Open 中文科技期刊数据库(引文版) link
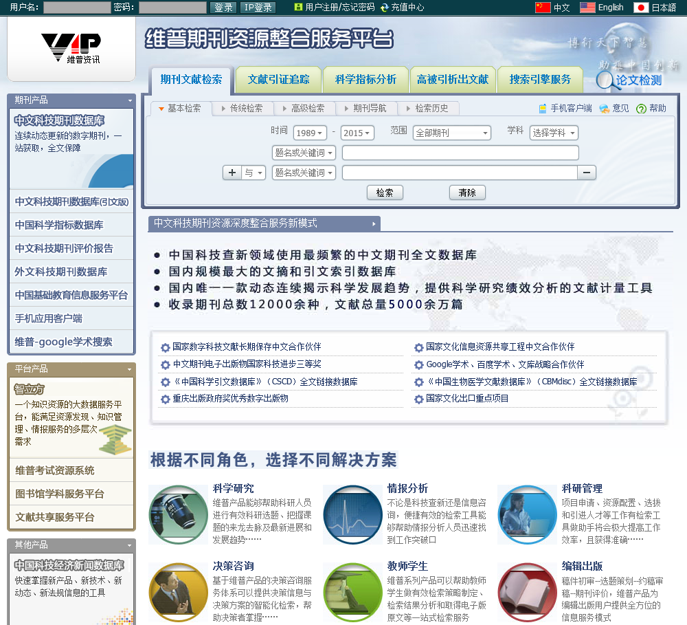 [71, 201]
